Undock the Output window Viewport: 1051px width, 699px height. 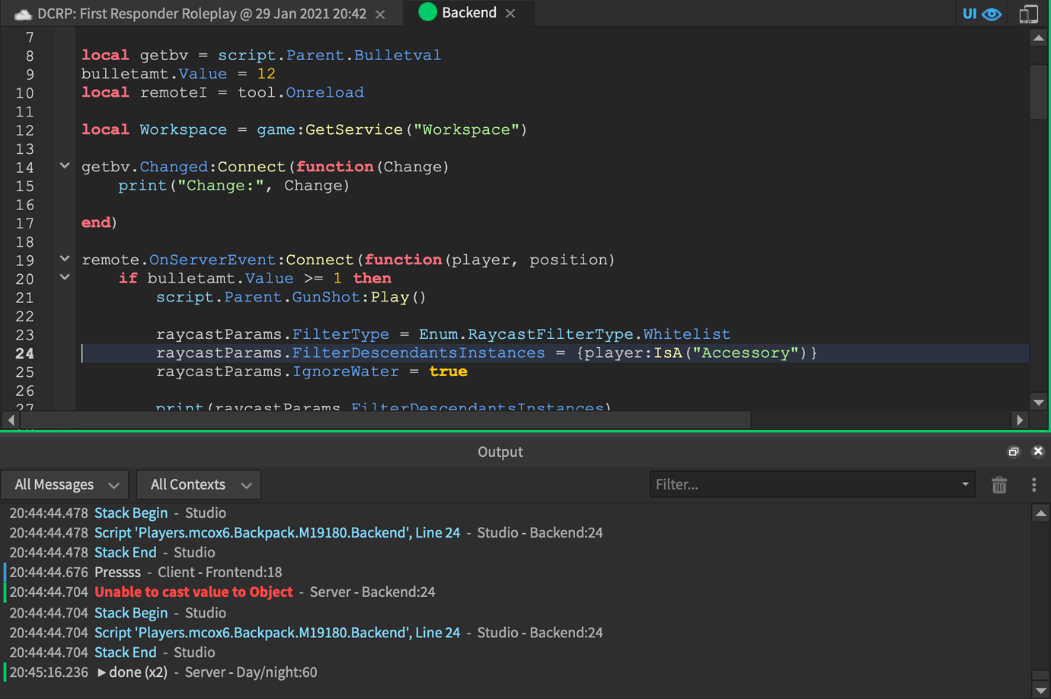(x=1013, y=451)
